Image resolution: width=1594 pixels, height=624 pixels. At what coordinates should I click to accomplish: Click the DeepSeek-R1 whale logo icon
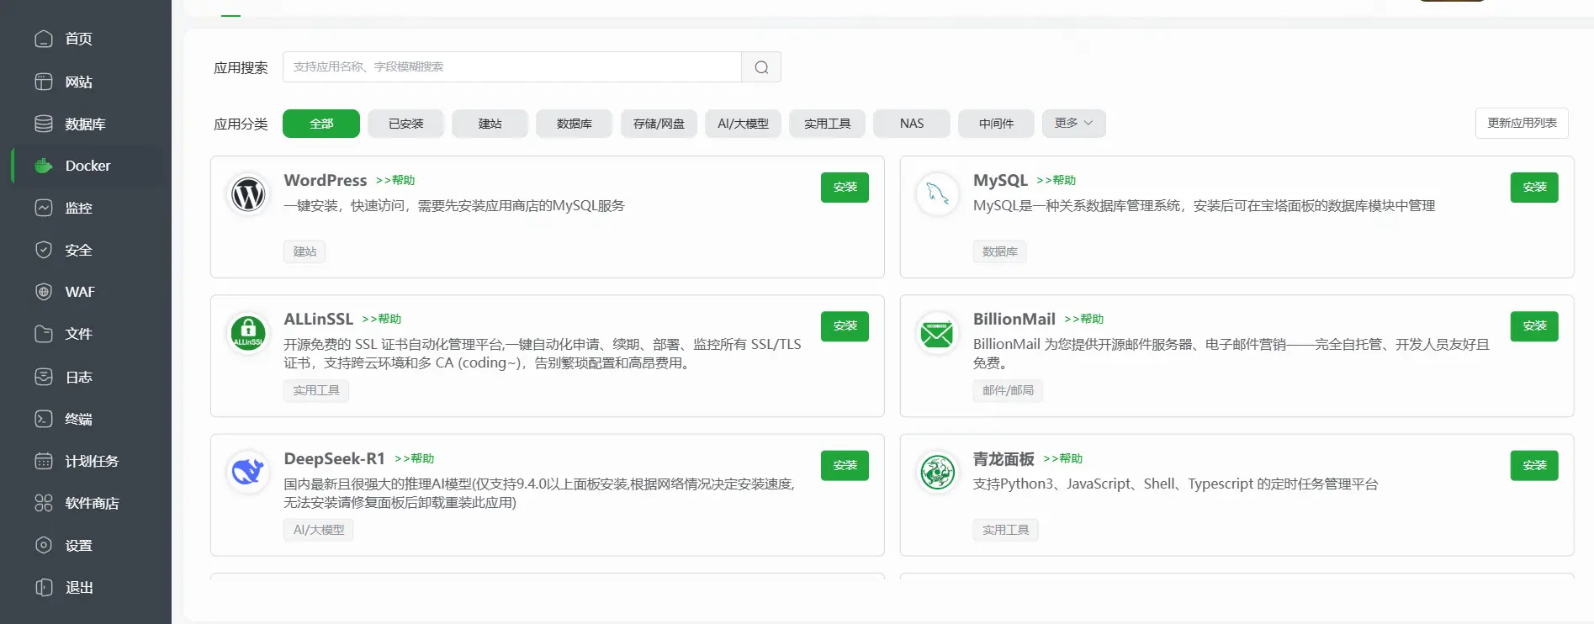pos(248,473)
